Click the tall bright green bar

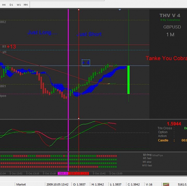(x=128, y=80)
